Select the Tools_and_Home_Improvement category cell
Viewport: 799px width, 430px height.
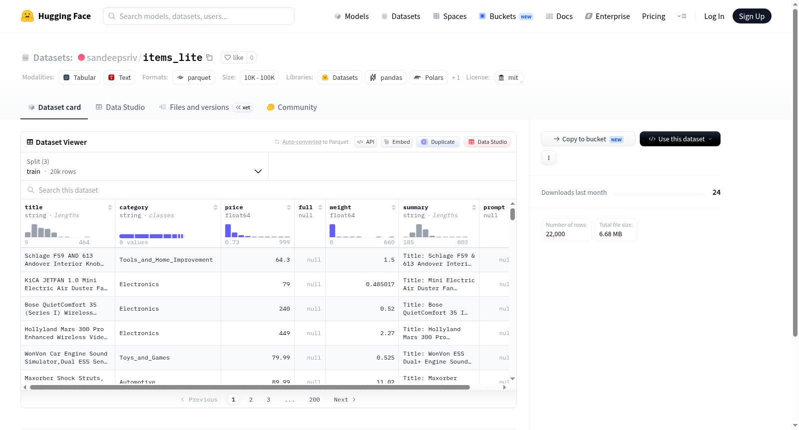tap(168, 260)
